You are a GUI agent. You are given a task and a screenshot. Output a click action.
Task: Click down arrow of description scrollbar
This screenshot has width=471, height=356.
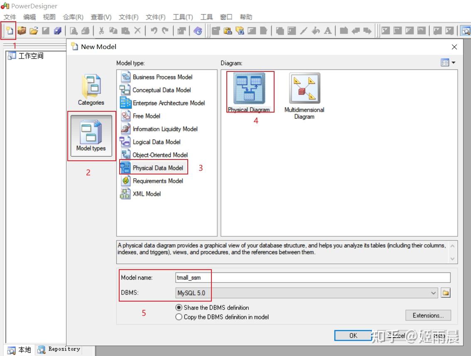tap(453, 259)
